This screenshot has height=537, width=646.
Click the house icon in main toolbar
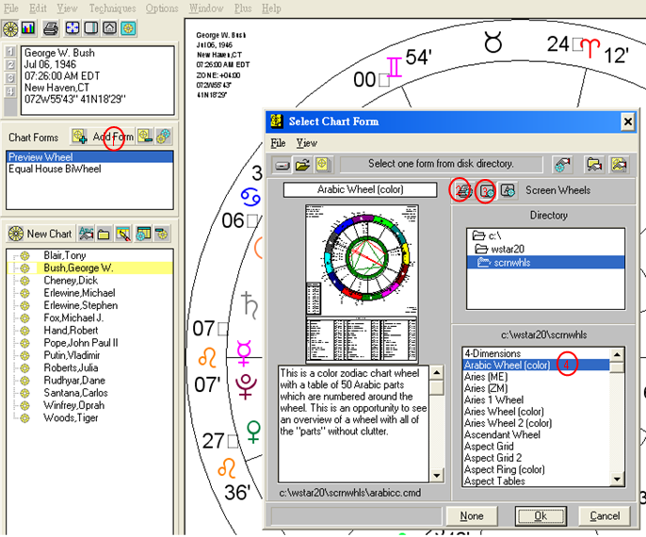110,28
